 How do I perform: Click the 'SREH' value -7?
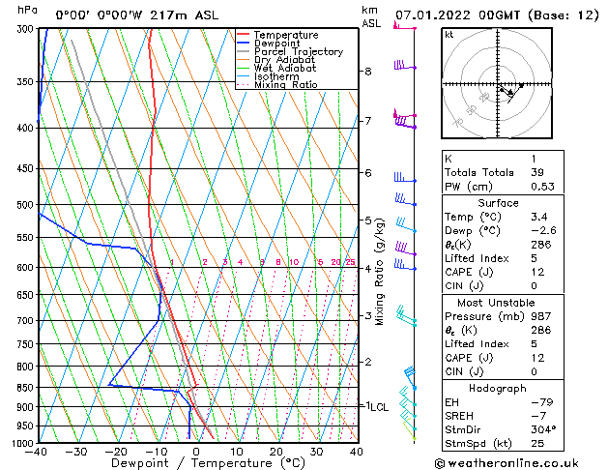538,416
